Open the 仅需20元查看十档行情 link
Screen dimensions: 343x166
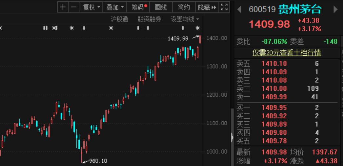point(287,53)
